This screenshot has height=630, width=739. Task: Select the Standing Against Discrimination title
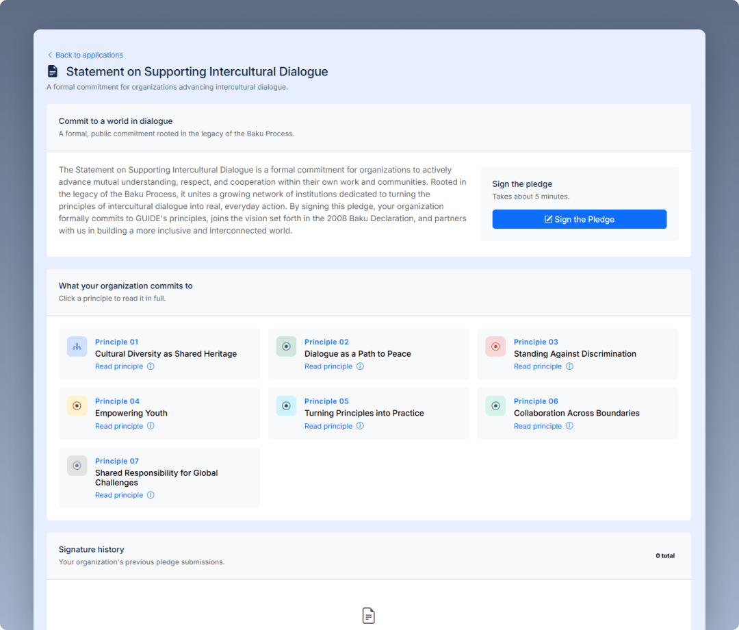click(575, 353)
